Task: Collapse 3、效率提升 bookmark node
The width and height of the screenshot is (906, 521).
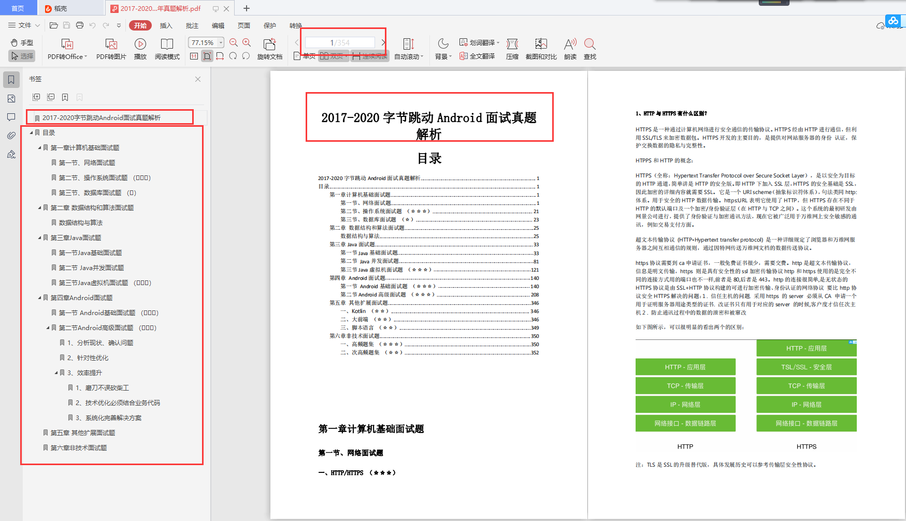Action: point(56,373)
